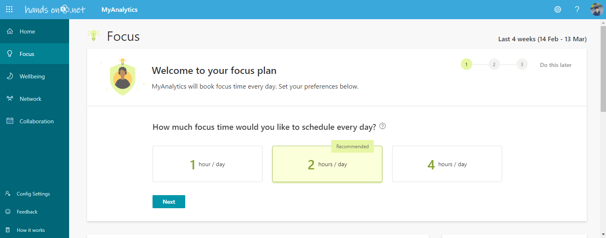Click the Feedback smiley icon

pos(8,212)
